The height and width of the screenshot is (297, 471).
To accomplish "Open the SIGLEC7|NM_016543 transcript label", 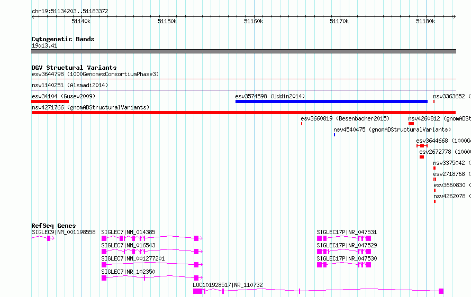I will coord(128,245).
